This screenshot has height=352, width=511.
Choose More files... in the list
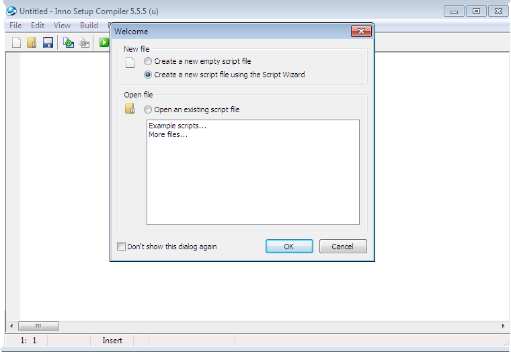(x=168, y=134)
